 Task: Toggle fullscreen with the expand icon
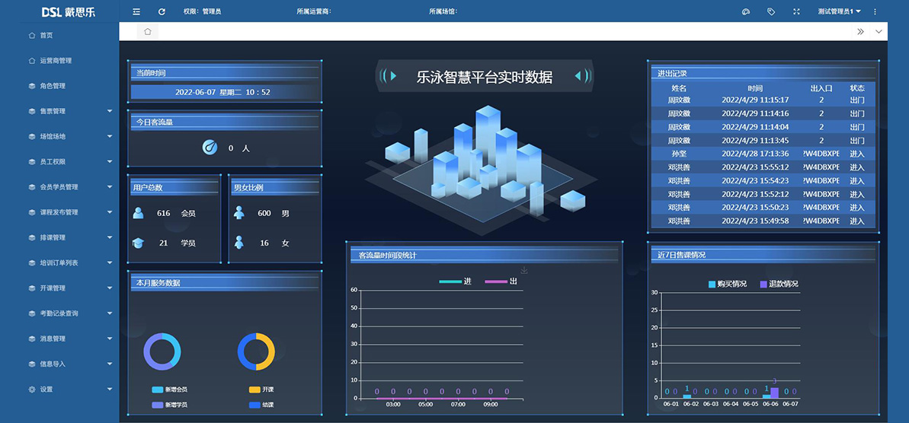(x=796, y=11)
